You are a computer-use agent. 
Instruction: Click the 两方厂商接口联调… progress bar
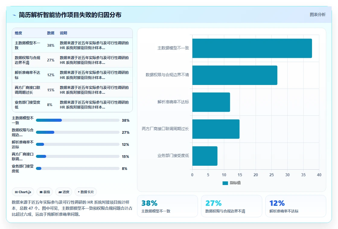[78, 156]
